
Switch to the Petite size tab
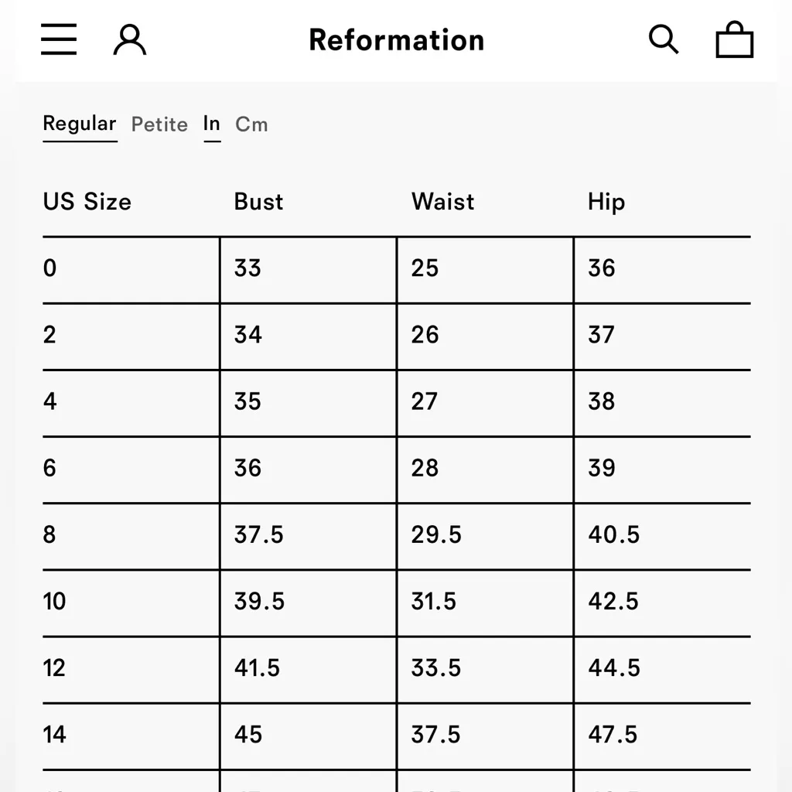[x=159, y=125]
